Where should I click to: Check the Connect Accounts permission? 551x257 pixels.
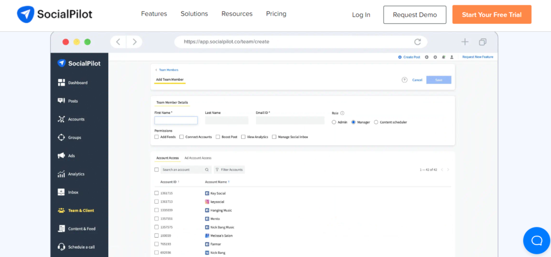[x=182, y=137]
